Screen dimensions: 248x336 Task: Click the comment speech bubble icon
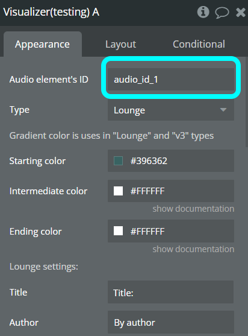pyautogui.click(x=222, y=13)
